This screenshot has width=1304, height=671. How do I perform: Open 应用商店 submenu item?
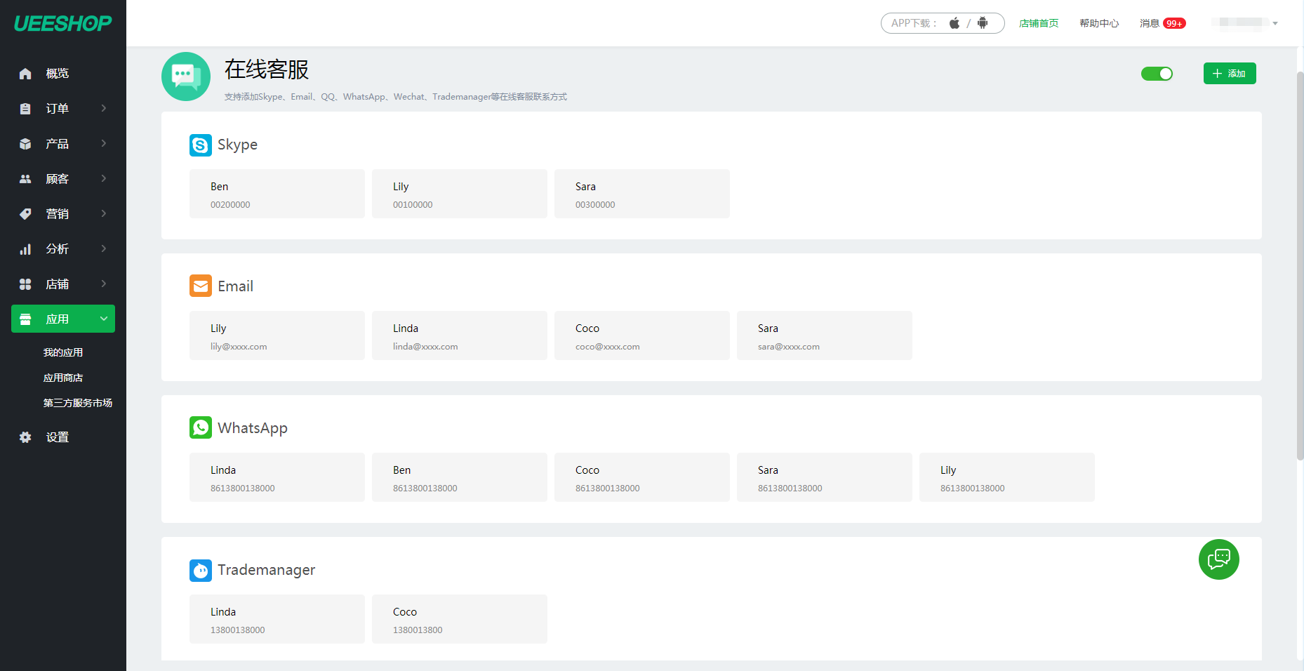pos(63,378)
